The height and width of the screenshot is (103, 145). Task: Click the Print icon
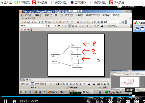(39, 22)
